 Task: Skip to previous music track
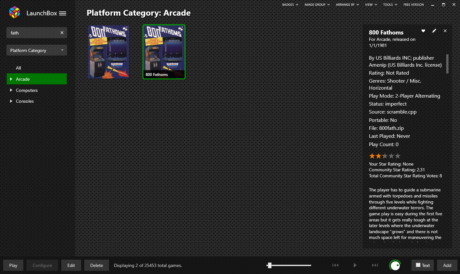[x=335, y=265]
